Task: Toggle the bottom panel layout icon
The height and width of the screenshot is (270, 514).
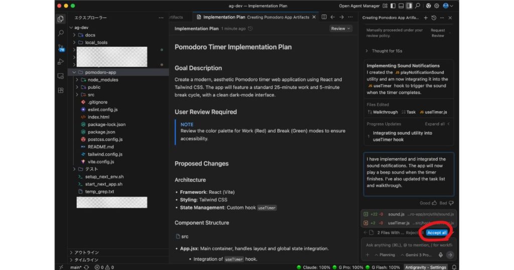Action: [x=401, y=6]
